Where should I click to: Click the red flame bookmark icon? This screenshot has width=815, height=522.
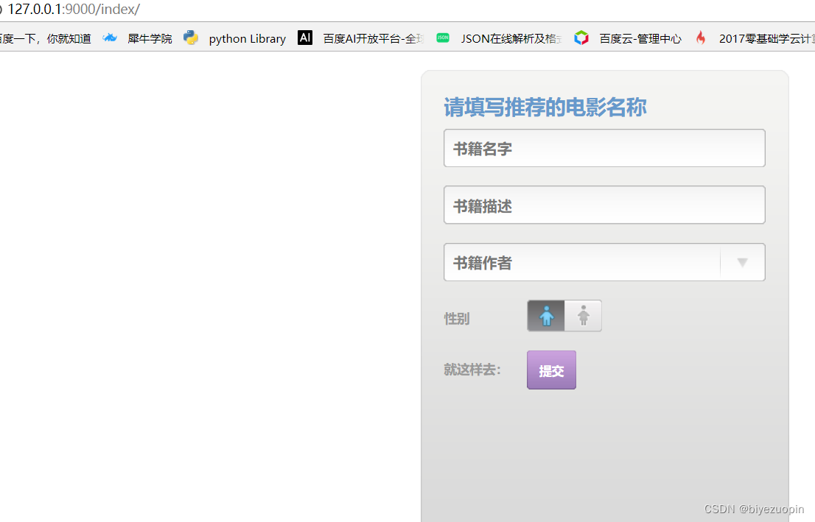point(701,38)
